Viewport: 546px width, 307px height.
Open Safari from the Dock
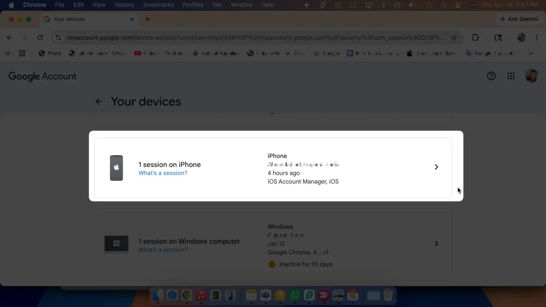[172, 295]
